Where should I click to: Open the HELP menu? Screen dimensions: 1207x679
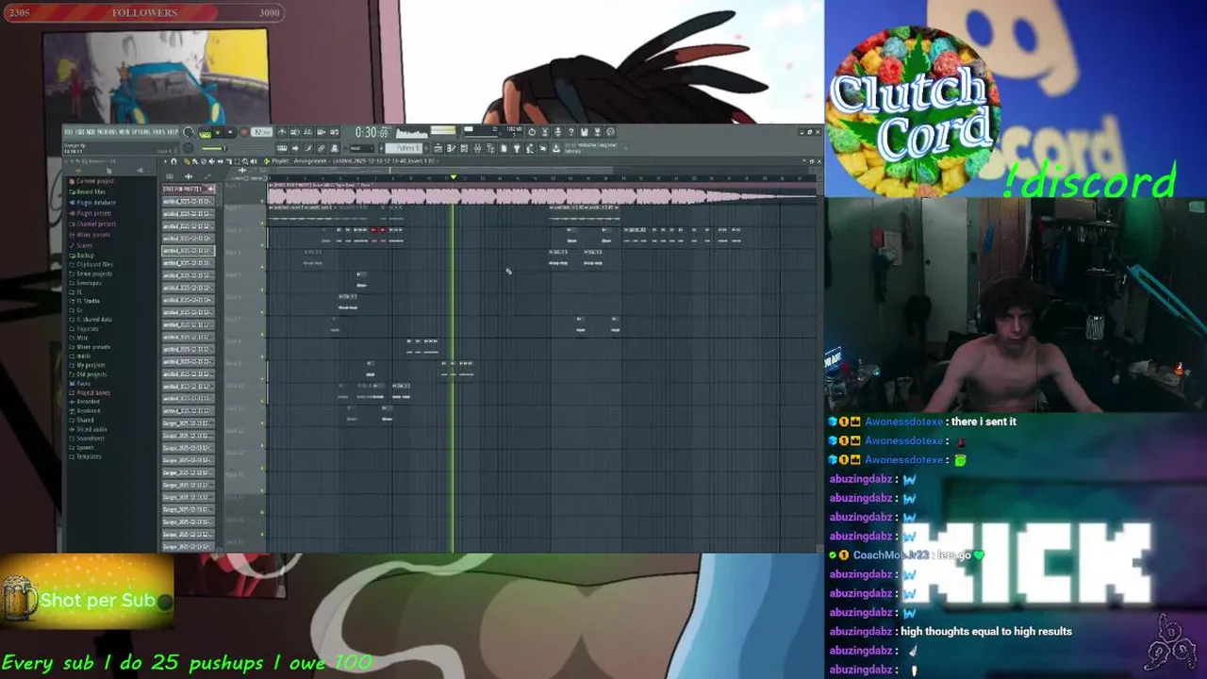coord(173,132)
